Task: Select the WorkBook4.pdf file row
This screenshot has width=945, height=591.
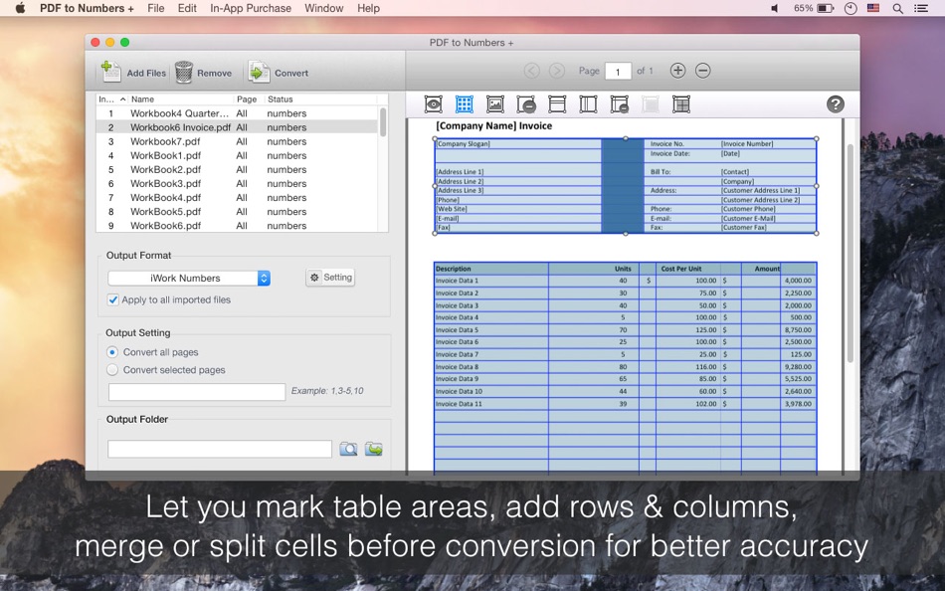Action: (x=238, y=197)
